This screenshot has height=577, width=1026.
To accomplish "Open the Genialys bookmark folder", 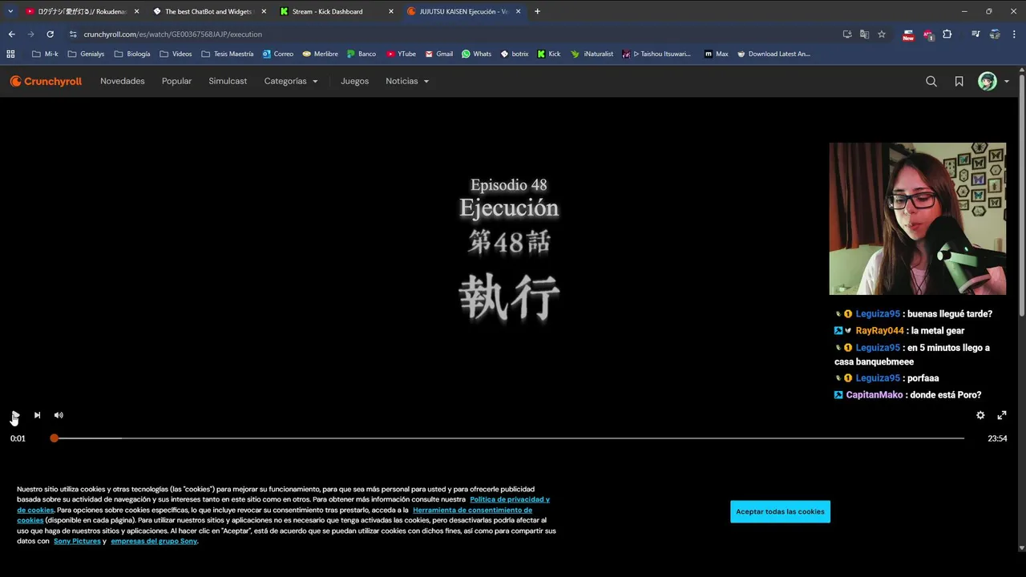I will pos(87,54).
